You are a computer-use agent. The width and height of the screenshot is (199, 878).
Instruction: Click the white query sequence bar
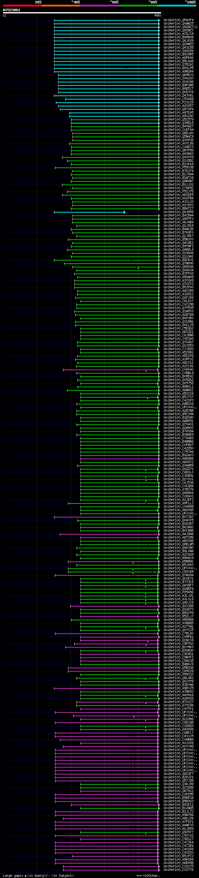pyautogui.click(x=82, y=13)
